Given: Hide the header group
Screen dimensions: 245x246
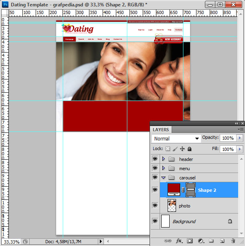Looking at the screenshot, I should coord(155,159).
